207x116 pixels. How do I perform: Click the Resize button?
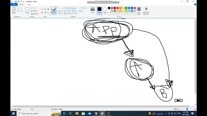[34, 11]
